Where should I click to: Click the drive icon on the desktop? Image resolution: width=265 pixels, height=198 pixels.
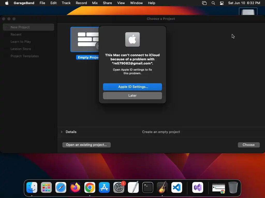pyautogui.click(x=248, y=11)
